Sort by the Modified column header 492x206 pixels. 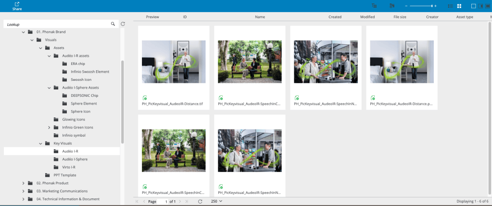367,17
